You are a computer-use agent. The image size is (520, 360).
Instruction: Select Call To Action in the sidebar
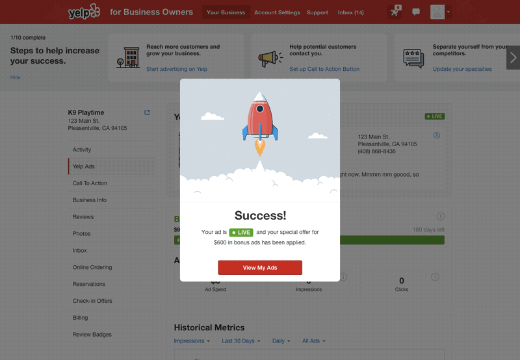click(x=112, y=183)
